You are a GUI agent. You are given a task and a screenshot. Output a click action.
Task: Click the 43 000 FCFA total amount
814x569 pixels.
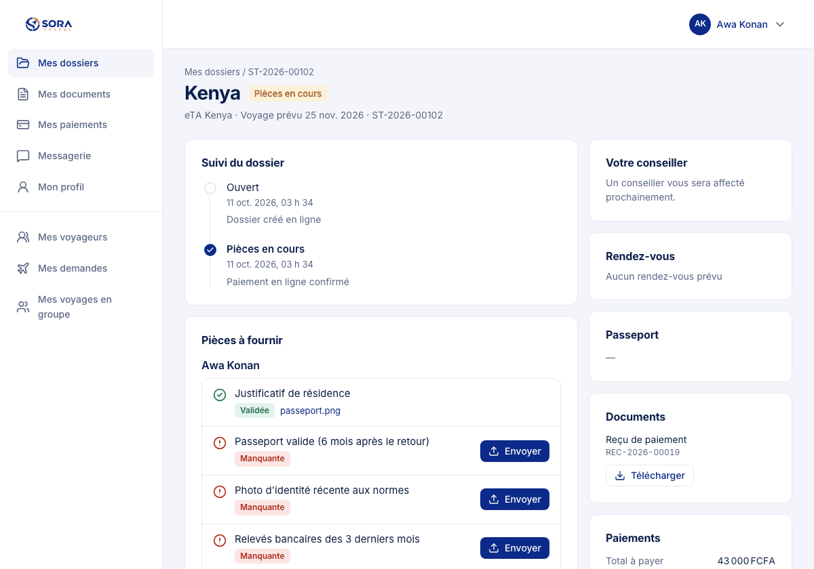746,561
